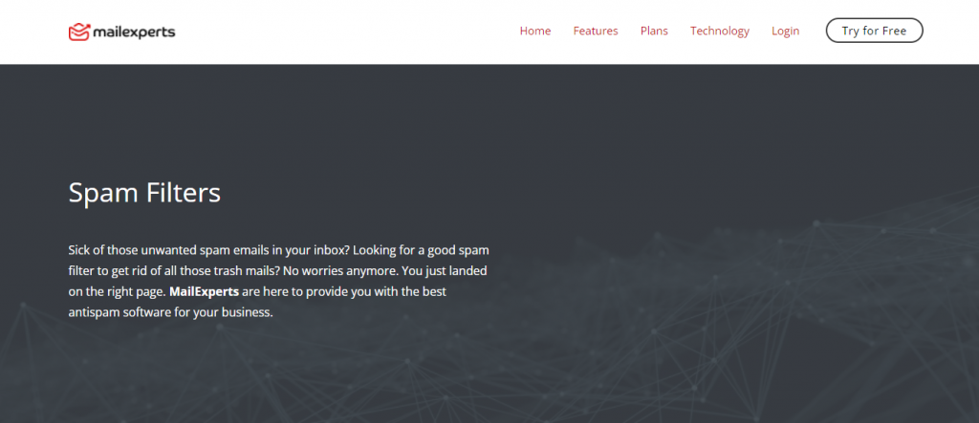Open the Features menu item

596,31
